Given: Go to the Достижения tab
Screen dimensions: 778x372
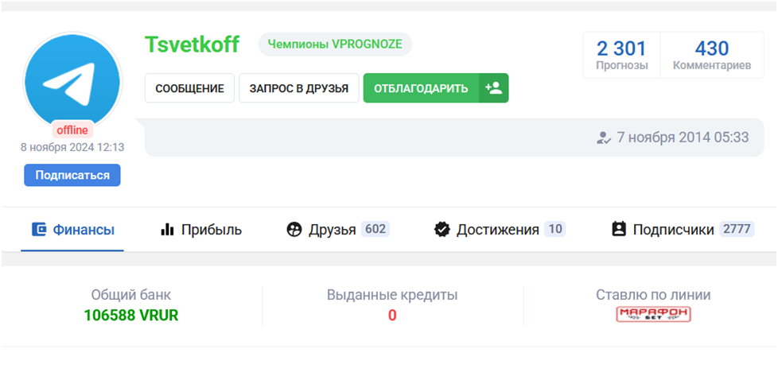Looking at the screenshot, I should (500, 230).
